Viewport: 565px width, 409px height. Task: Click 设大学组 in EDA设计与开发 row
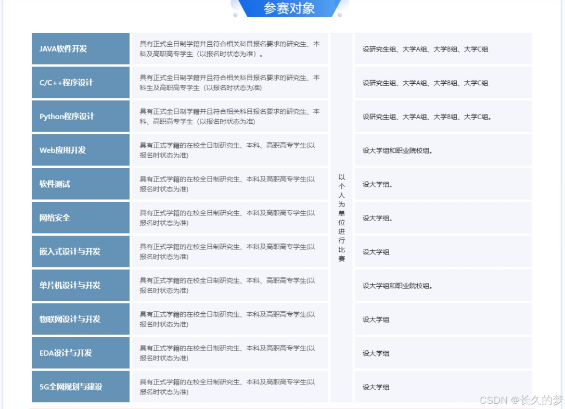[376, 353]
